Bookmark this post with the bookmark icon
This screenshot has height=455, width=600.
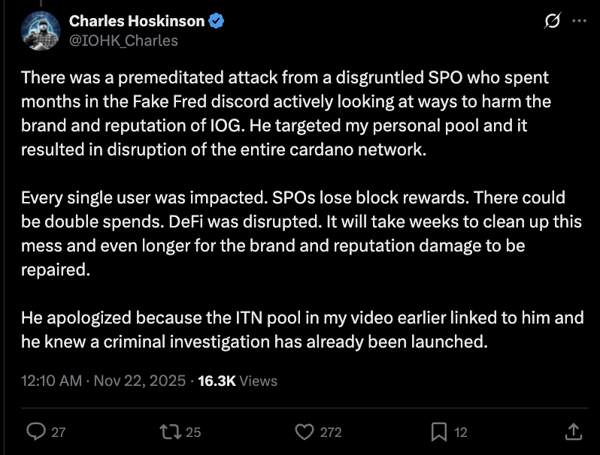438,432
